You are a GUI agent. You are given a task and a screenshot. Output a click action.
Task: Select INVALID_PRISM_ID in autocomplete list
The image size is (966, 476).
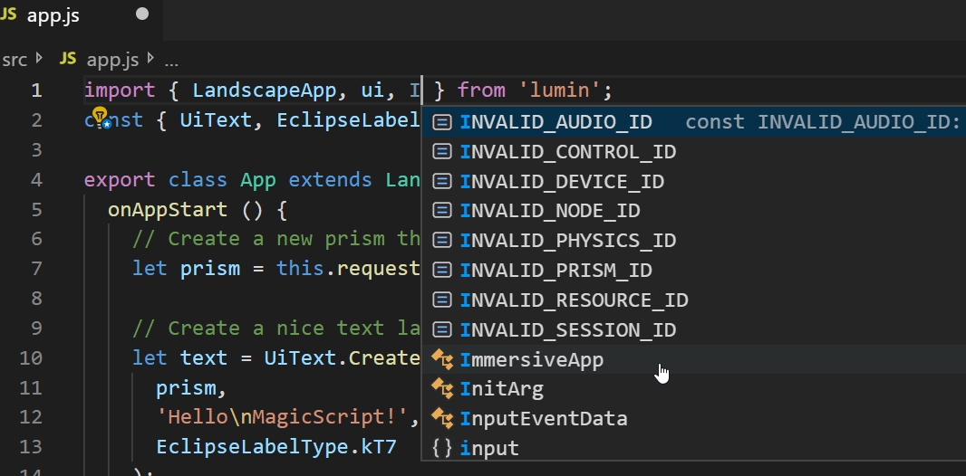click(555, 271)
